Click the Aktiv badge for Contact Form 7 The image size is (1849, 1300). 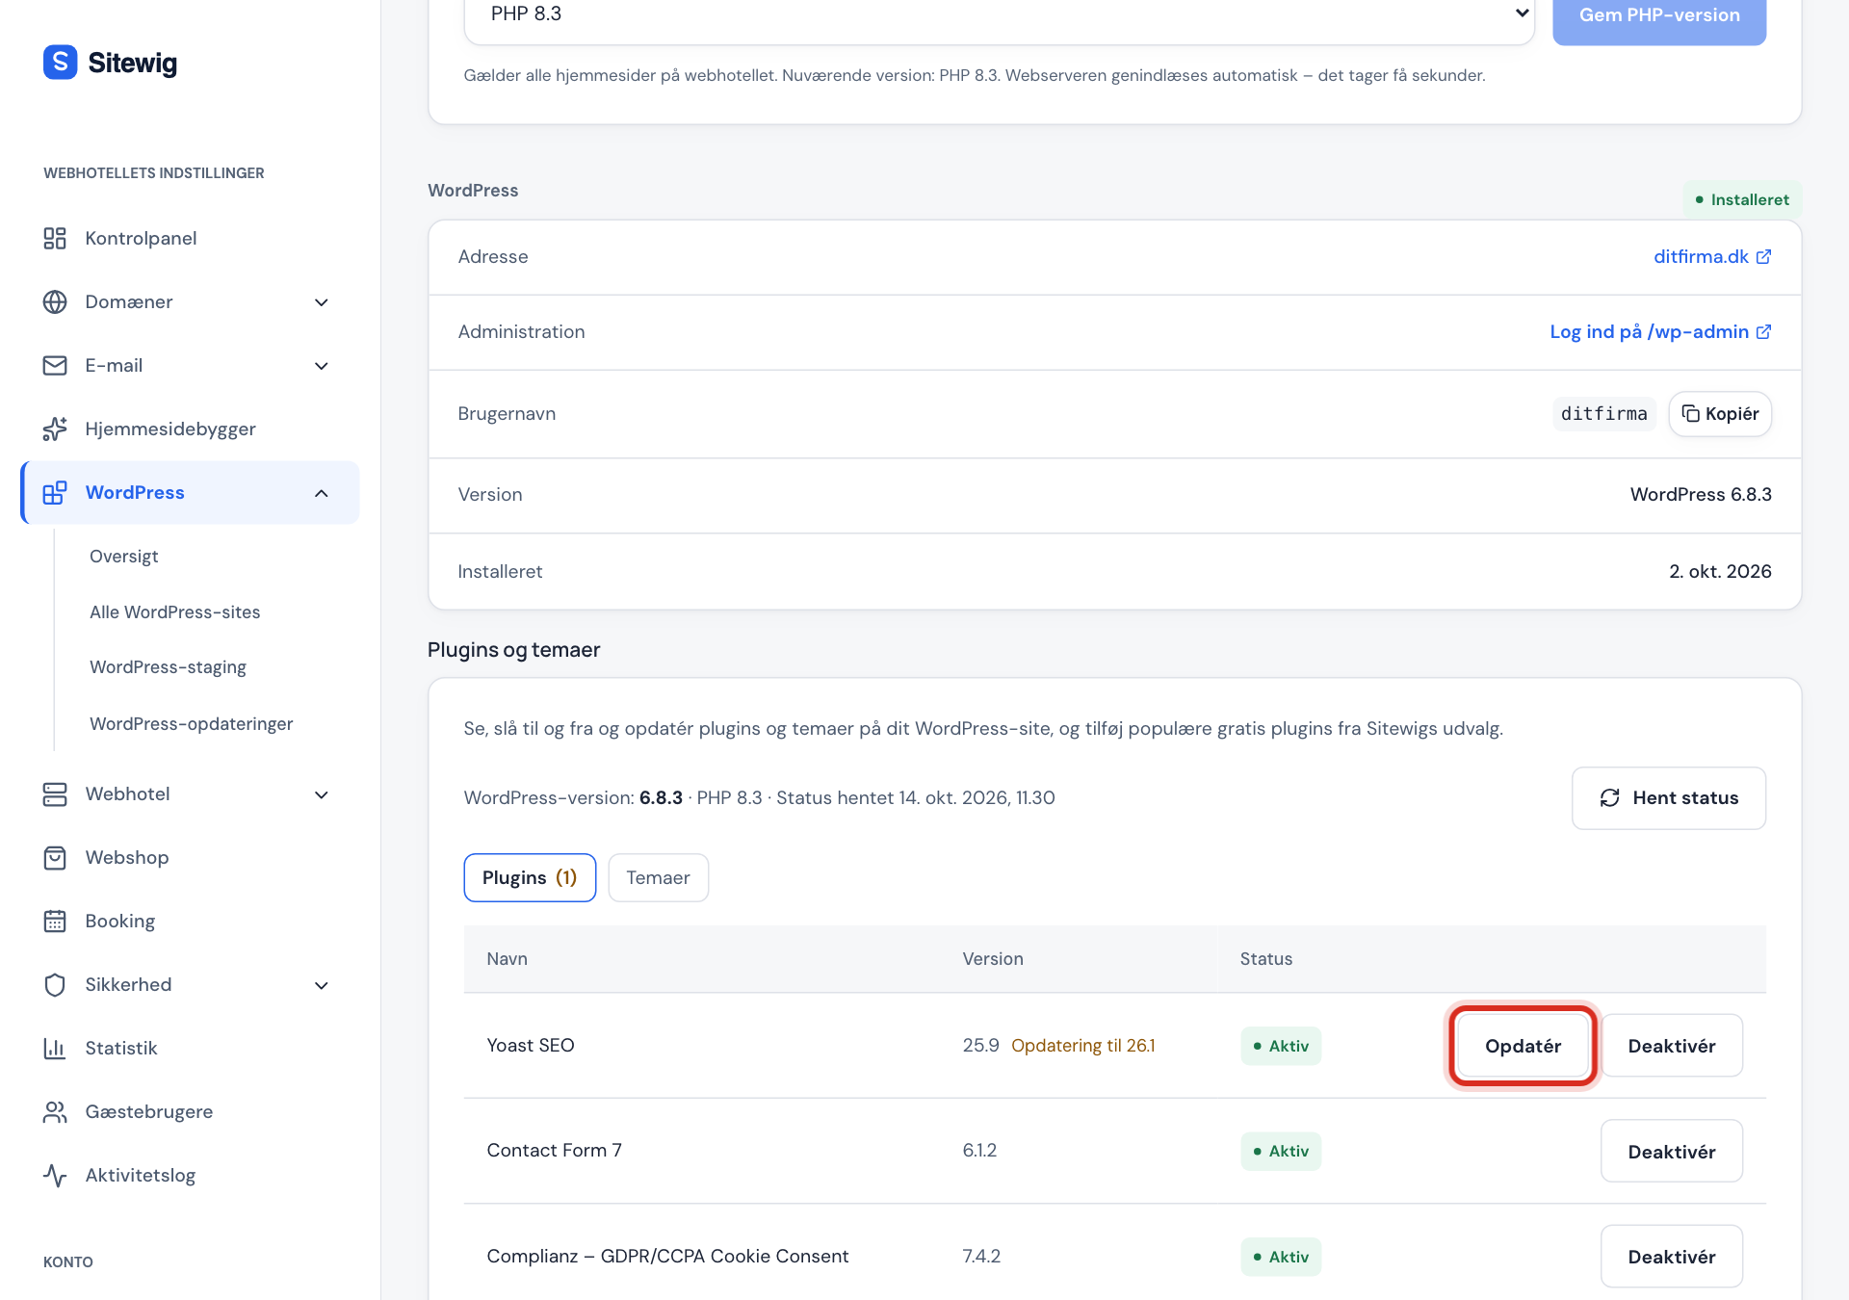pyautogui.click(x=1281, y=1151)
